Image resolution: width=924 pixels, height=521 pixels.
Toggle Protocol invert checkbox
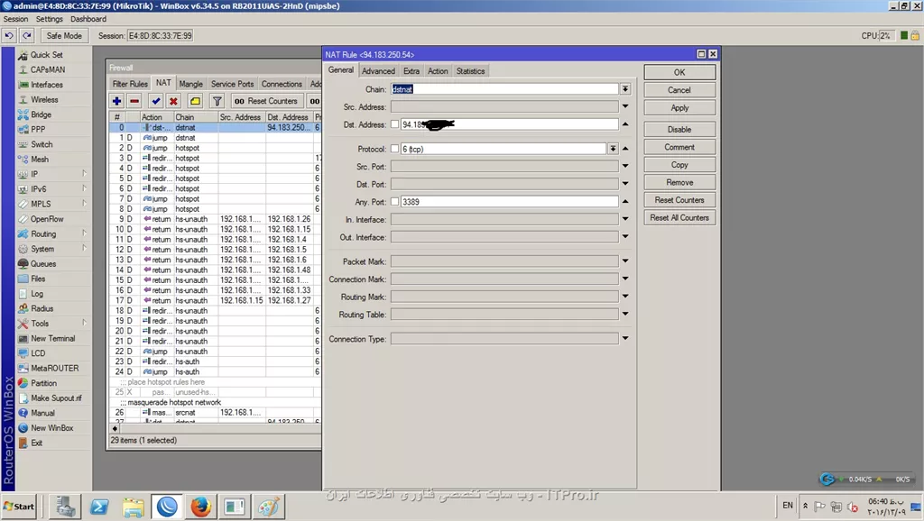pos(395,149)
